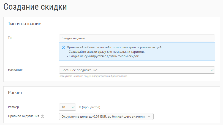Viewport: 223px width, 125px height.
Task: Click the Тип и название section header
Action: [x=25, y=24]
